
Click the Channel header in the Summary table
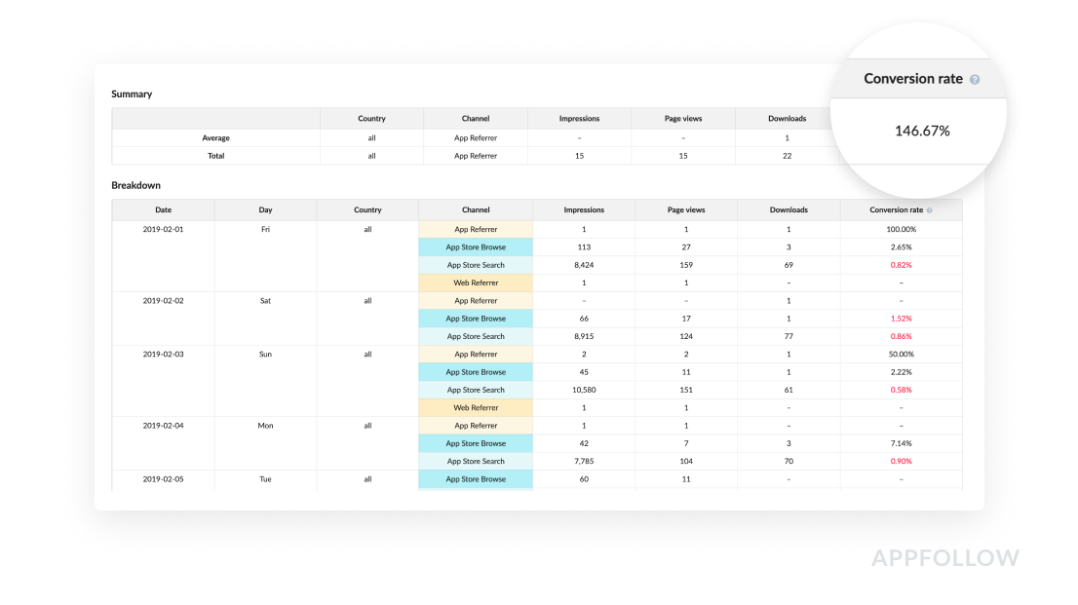476,119
